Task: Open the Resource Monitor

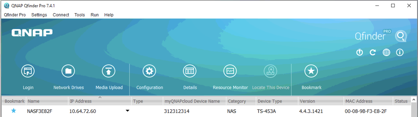Action: (230, 71)
